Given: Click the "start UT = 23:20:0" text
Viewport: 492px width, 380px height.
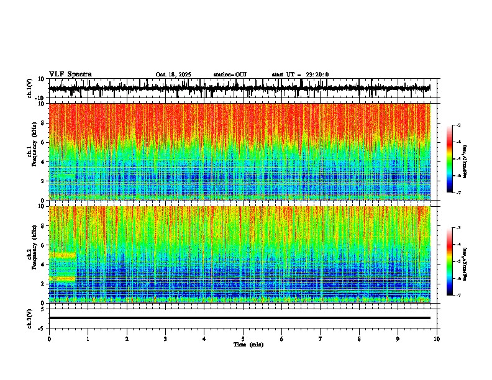Looking at the screenshot, I should [300, 75].
